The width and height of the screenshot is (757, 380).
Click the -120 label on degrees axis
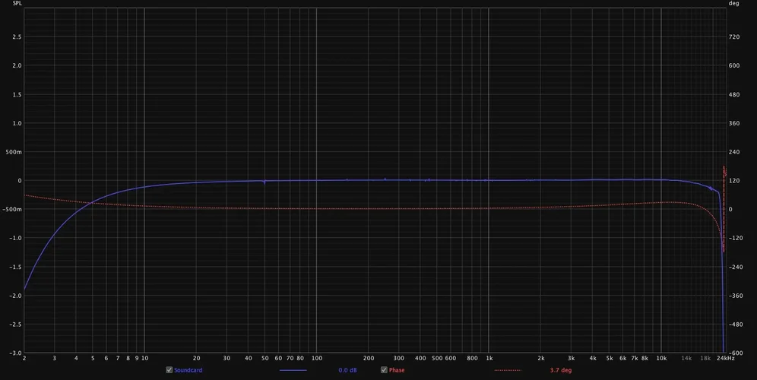click(735, 238)
